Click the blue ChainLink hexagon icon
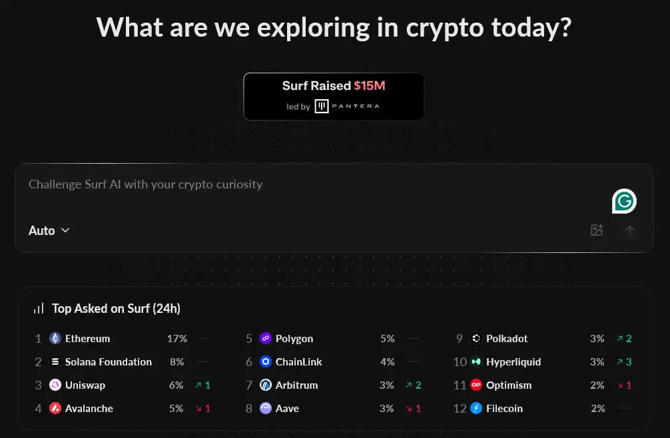 tap(266, 362)
